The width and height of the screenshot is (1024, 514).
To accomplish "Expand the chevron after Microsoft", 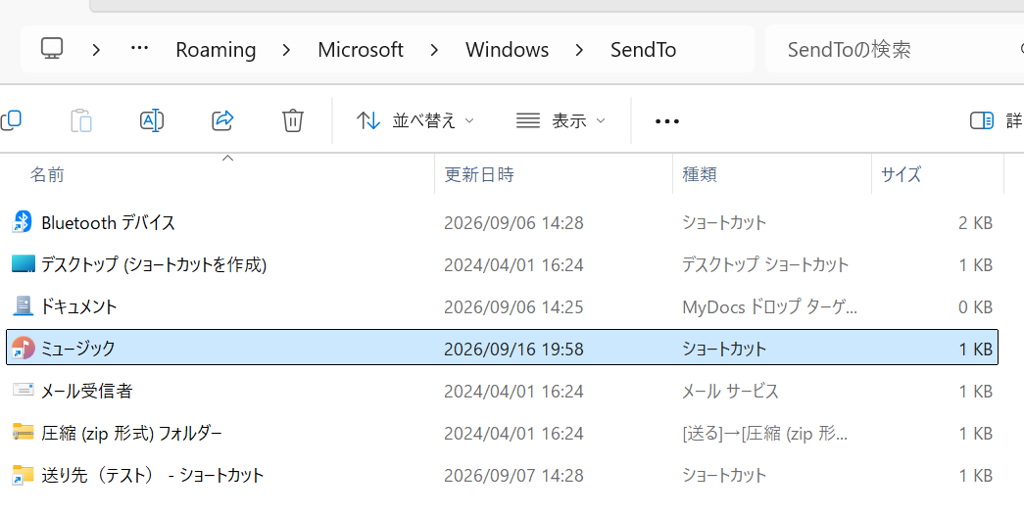I will (434, 50).
